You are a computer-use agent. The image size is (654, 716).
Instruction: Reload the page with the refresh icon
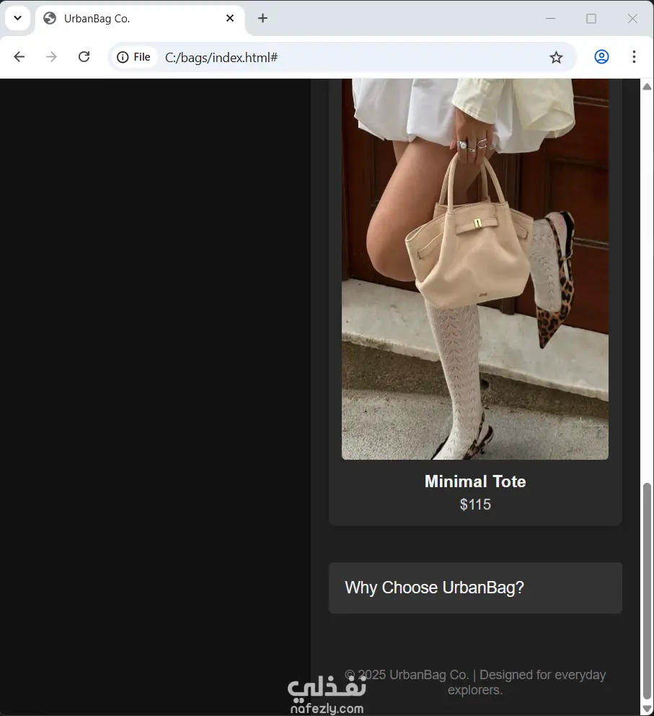coord(84,57)
